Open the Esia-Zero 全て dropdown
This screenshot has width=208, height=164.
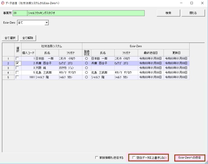coord(47,23)
